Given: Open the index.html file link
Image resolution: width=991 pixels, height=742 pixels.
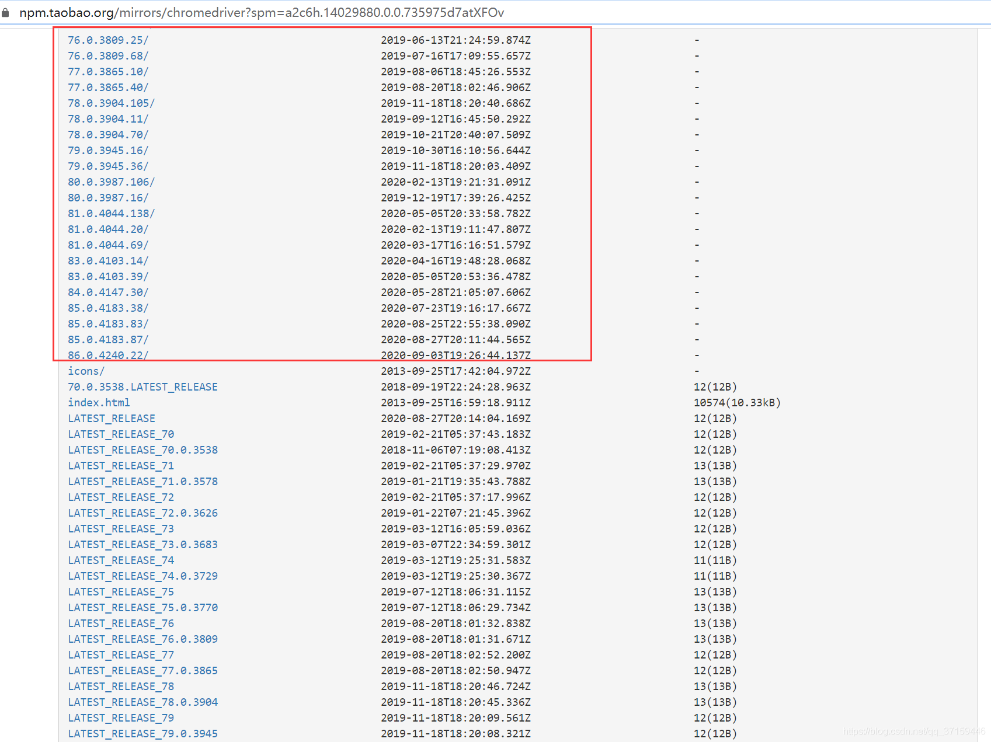Looking at the screenshot, I should pos(98,402).
